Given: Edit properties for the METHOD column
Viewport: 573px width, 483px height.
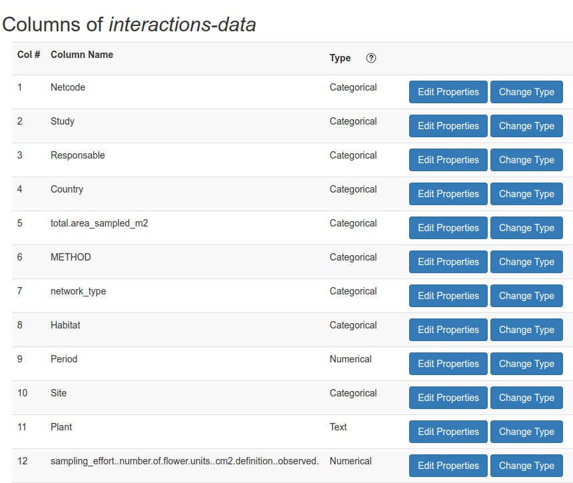Looking at the screenshot, I should [448, 262].
